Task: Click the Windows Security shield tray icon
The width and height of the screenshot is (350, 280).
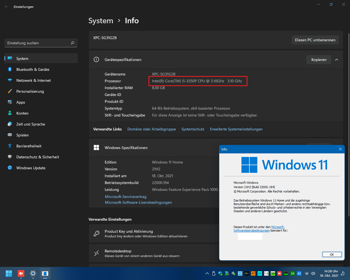Action: point(220,273)
